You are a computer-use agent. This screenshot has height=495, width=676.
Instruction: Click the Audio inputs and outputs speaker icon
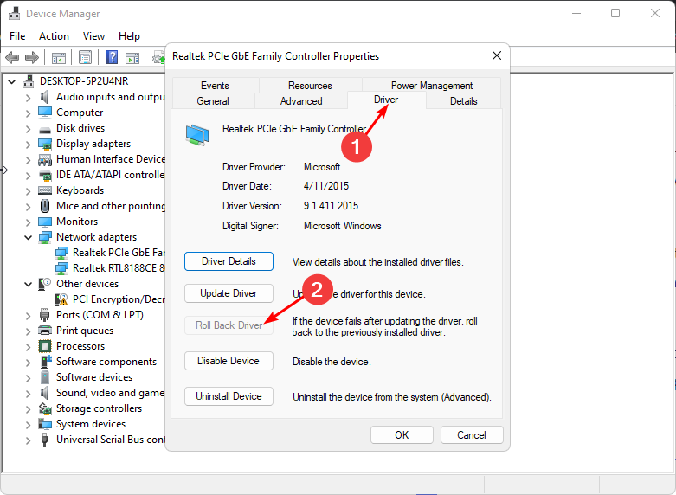click(44, 97)
